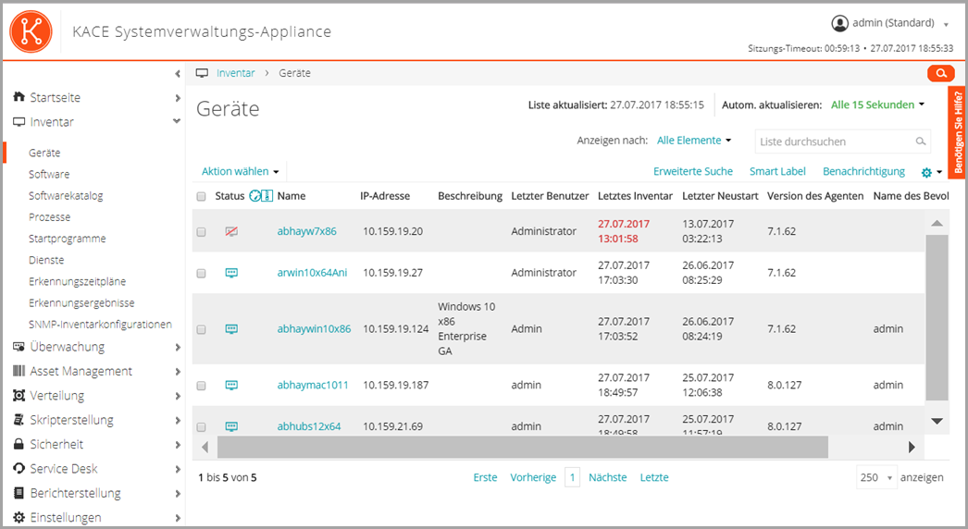Open the Benachrichtigung link

coord(863,171)
